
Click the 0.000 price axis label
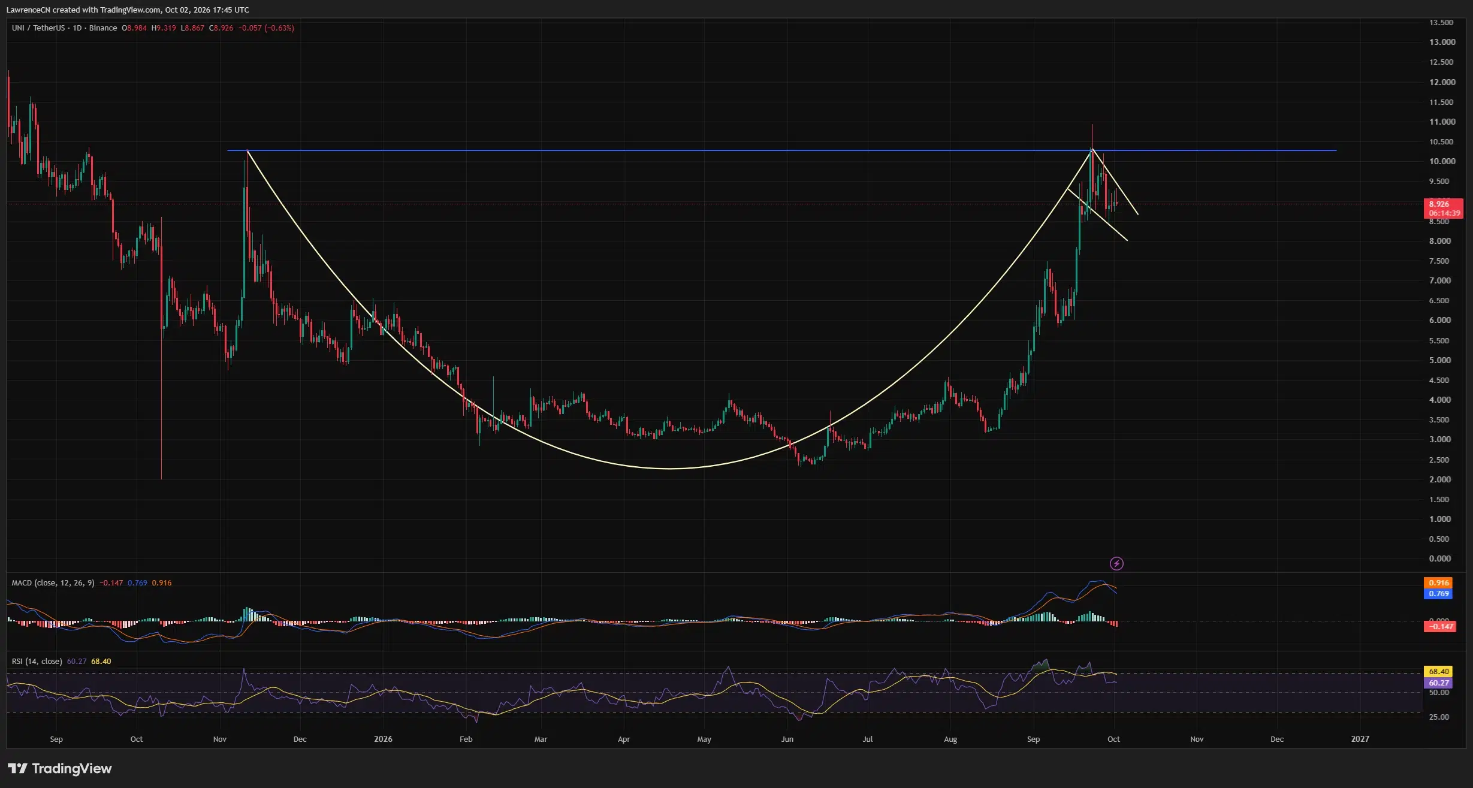(1439, 558)
